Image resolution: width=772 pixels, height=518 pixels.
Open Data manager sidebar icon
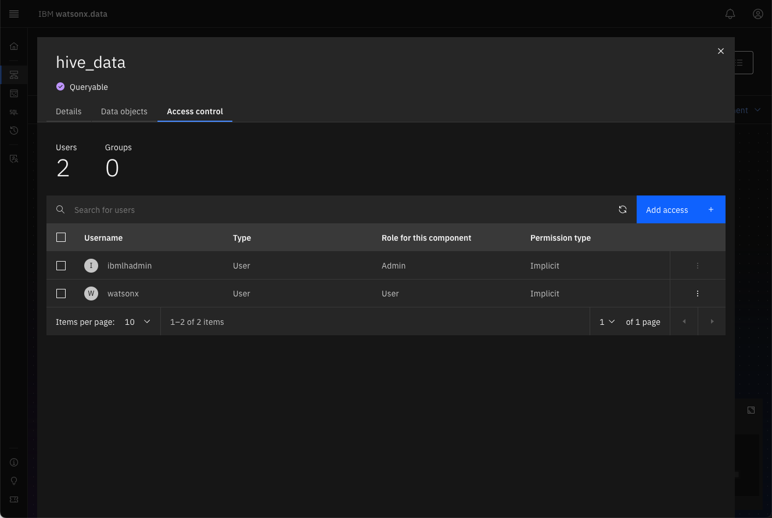tap(14, 93)
